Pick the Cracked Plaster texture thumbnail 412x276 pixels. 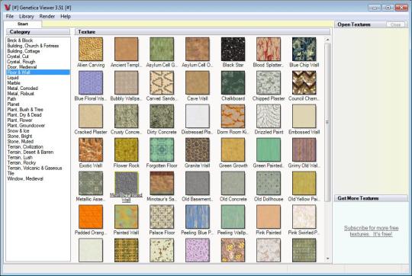91,117
